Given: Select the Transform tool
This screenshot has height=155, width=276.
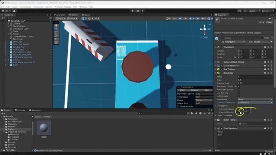Looking at the screenshot, I should point(56,43).
